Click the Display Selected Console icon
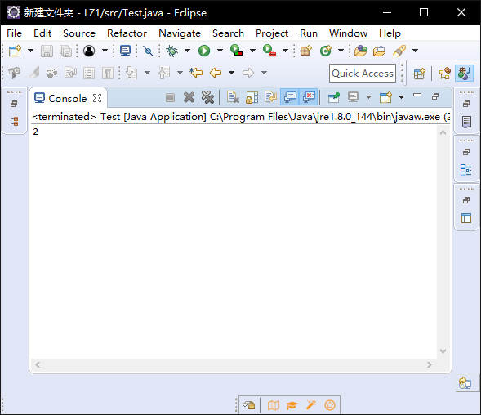The width and height of the screenshot is (481, 415). pos(353,97)
